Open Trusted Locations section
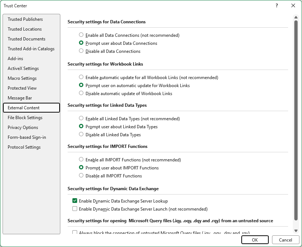 click(x=31, y=29)
